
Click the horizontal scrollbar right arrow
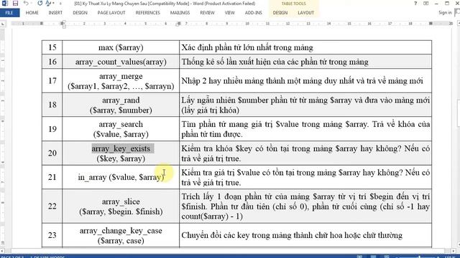[x=454, y=251]
